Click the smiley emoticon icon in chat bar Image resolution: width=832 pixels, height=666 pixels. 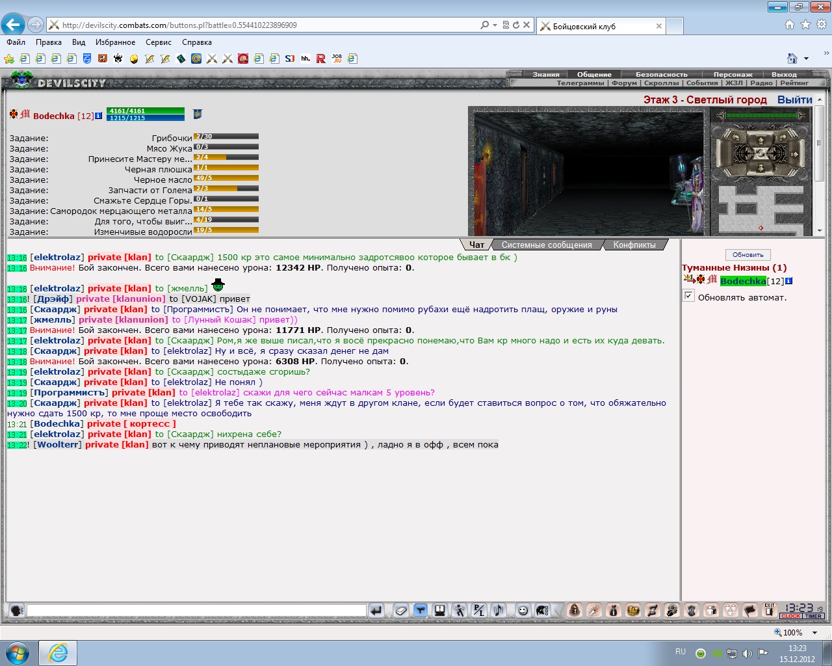(x=523, y=610)
